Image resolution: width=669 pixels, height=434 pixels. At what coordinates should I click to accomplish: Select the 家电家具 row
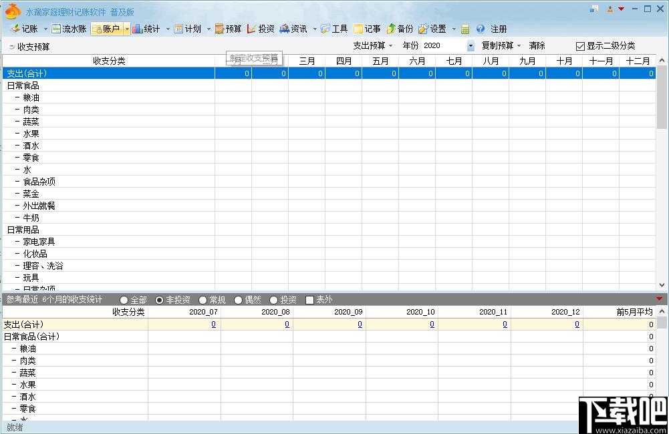[329, 242]
